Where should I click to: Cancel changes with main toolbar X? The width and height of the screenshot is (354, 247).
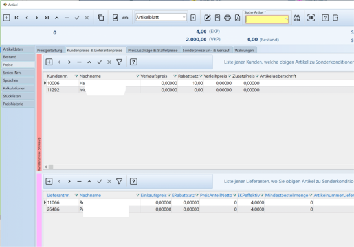pos(87,18)
